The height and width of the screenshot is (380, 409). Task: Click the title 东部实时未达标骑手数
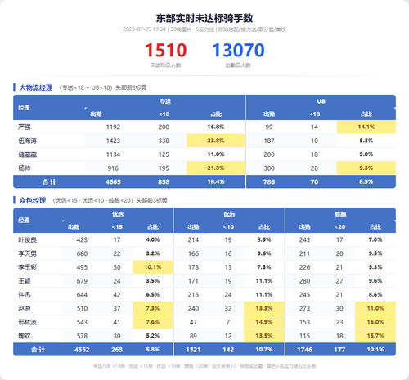coord(204,18)
